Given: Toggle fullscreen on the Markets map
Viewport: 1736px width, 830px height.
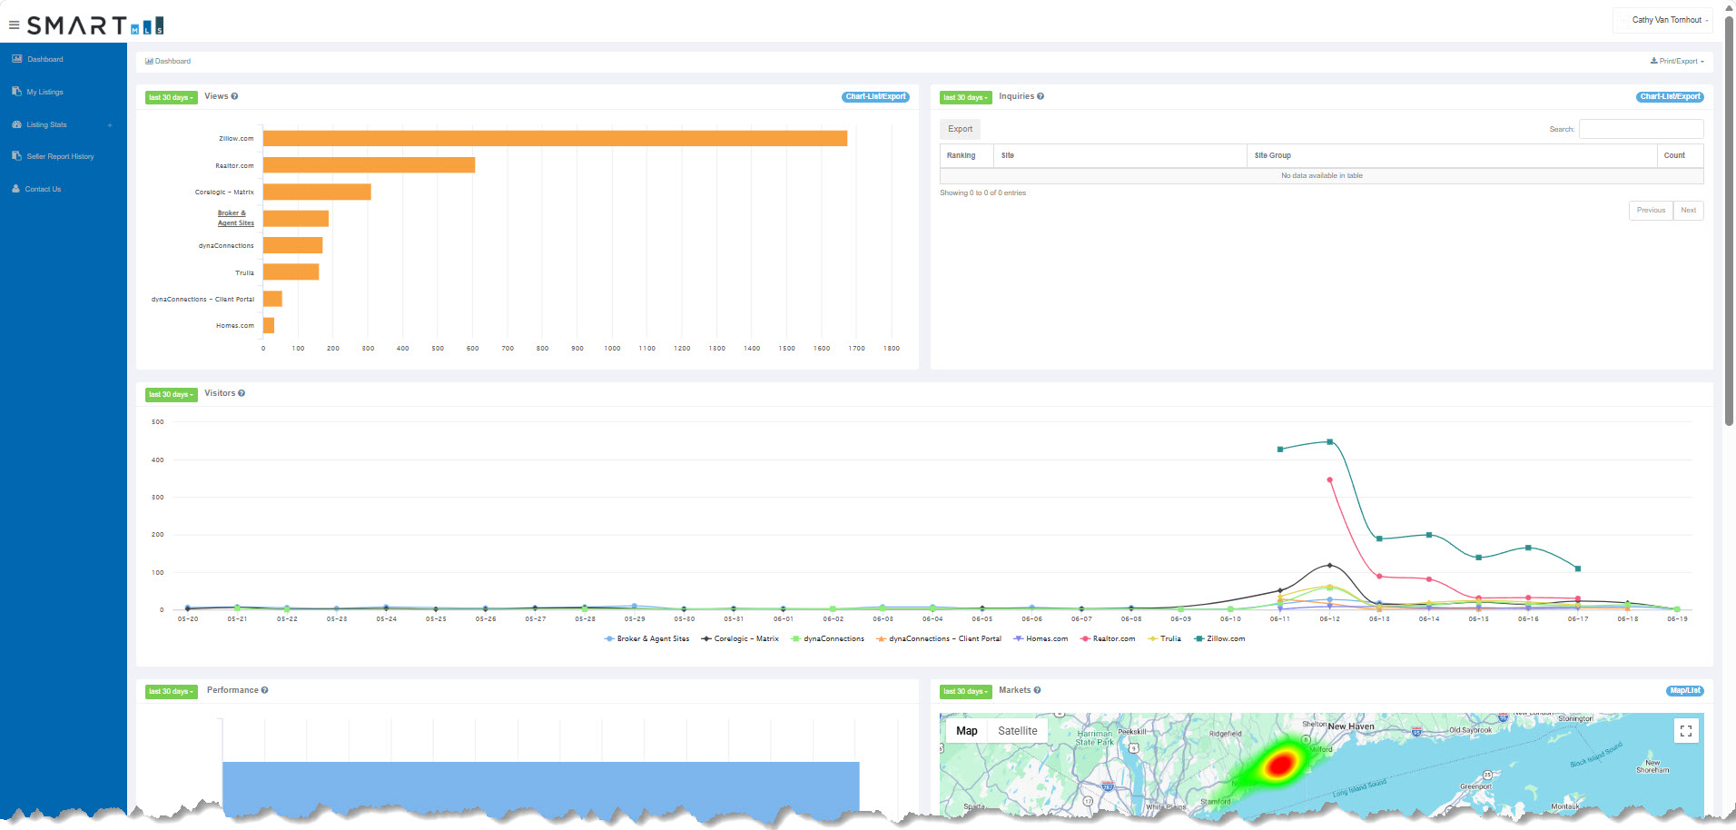Looking at the screenshot, I should [1685, 731].
